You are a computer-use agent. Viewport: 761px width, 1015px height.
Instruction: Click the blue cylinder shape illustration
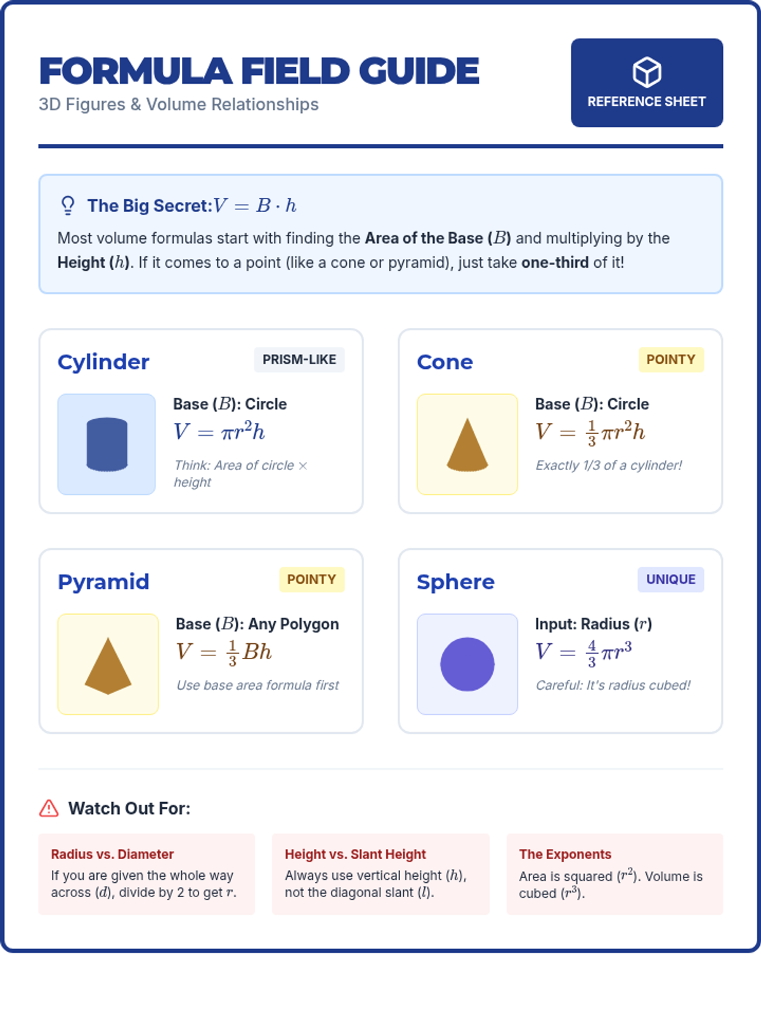[x=107, y=444]
